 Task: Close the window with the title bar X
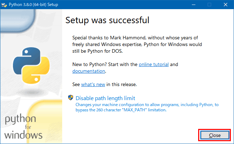click(x=226, y=5)
